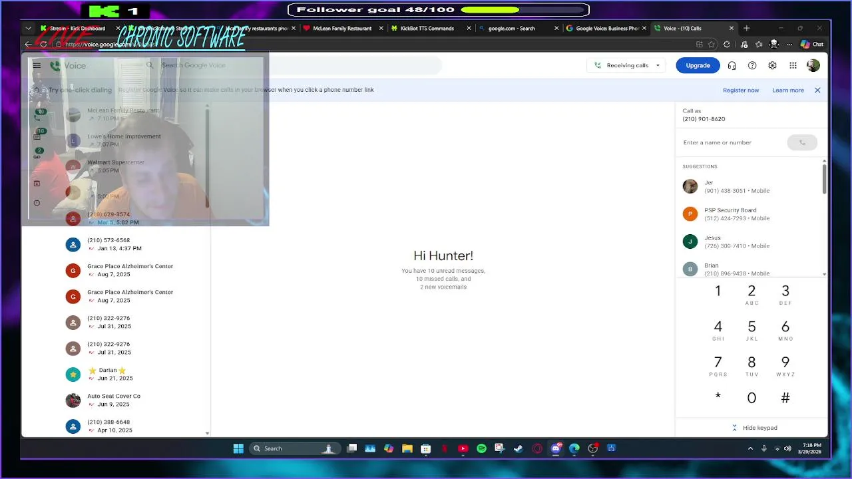Tap the keypad pound key
Screen dimensions: 852x479
[x=785, y=398]
